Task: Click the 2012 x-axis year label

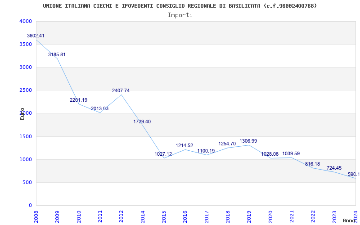Action: [x=121, y=216]
